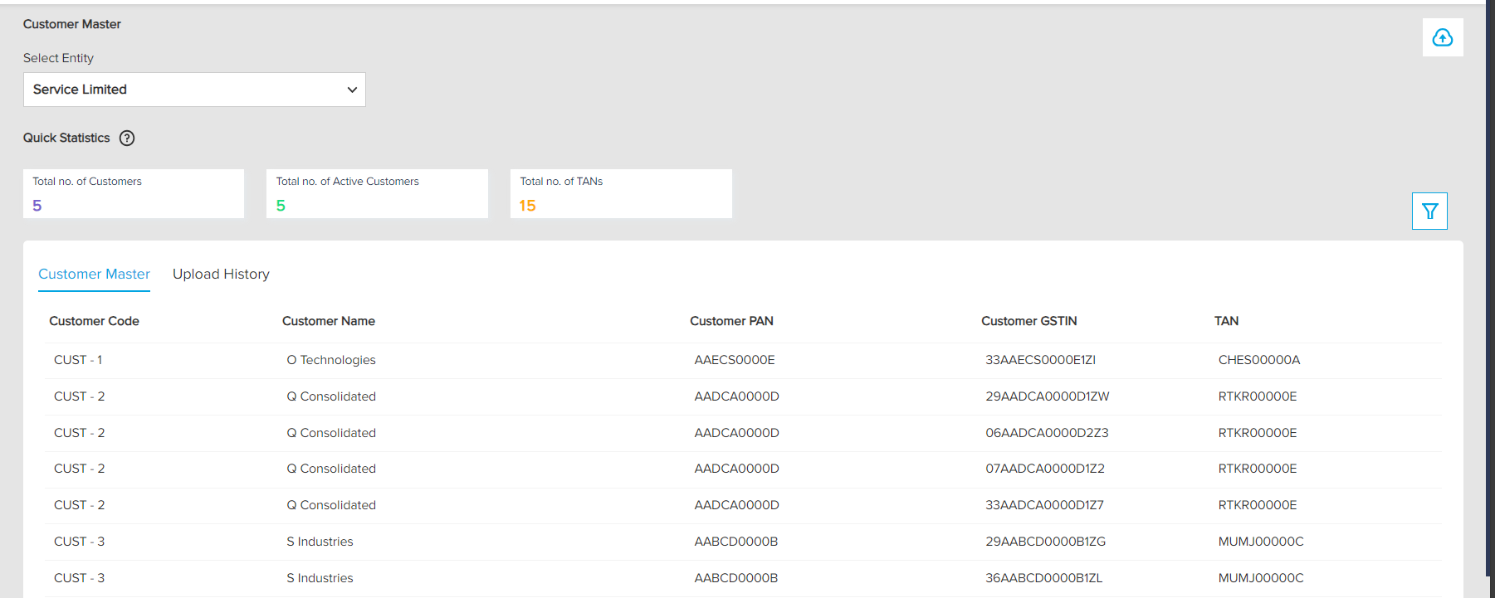Click GSTIN 29AADCA0000D1ZW
Viewport: 1495px width, 598px height.
click(x=1048, y=396)
